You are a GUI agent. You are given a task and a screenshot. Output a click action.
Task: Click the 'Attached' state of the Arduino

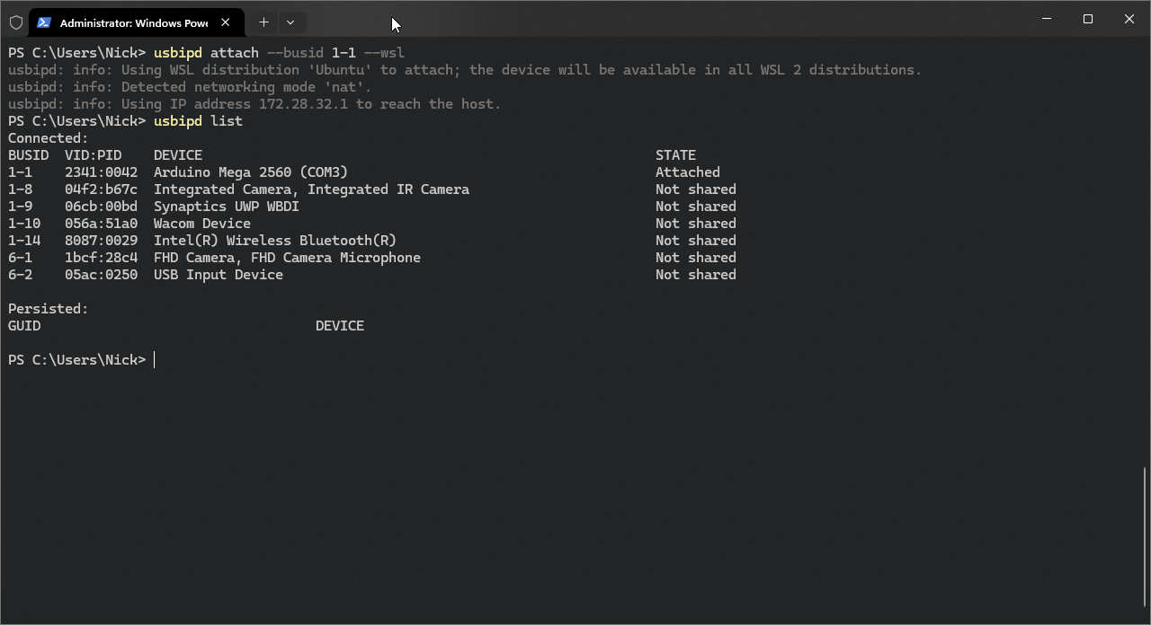pos(688,172)
